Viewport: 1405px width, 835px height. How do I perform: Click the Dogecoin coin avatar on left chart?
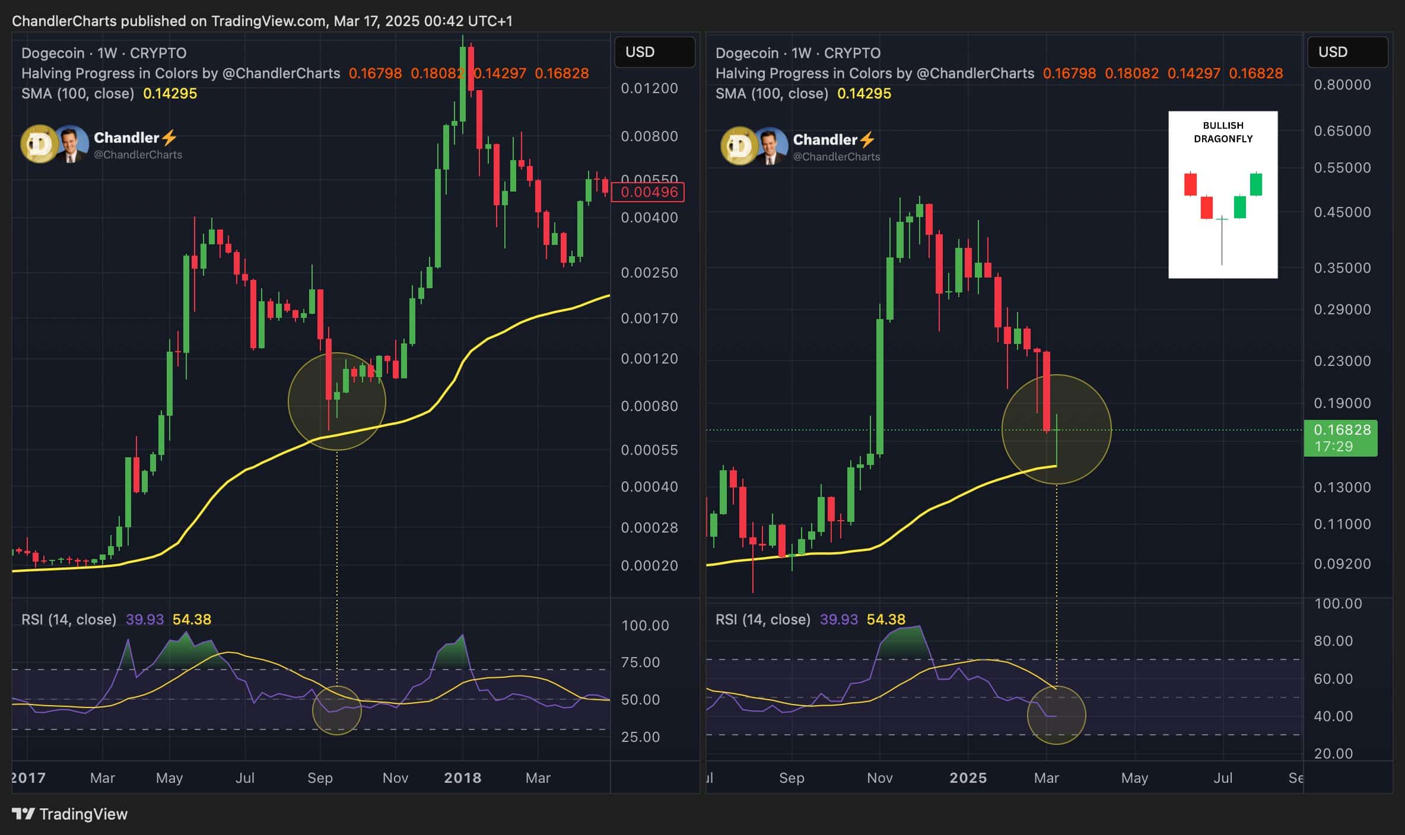pyautogui.click(x=38, y=144)
